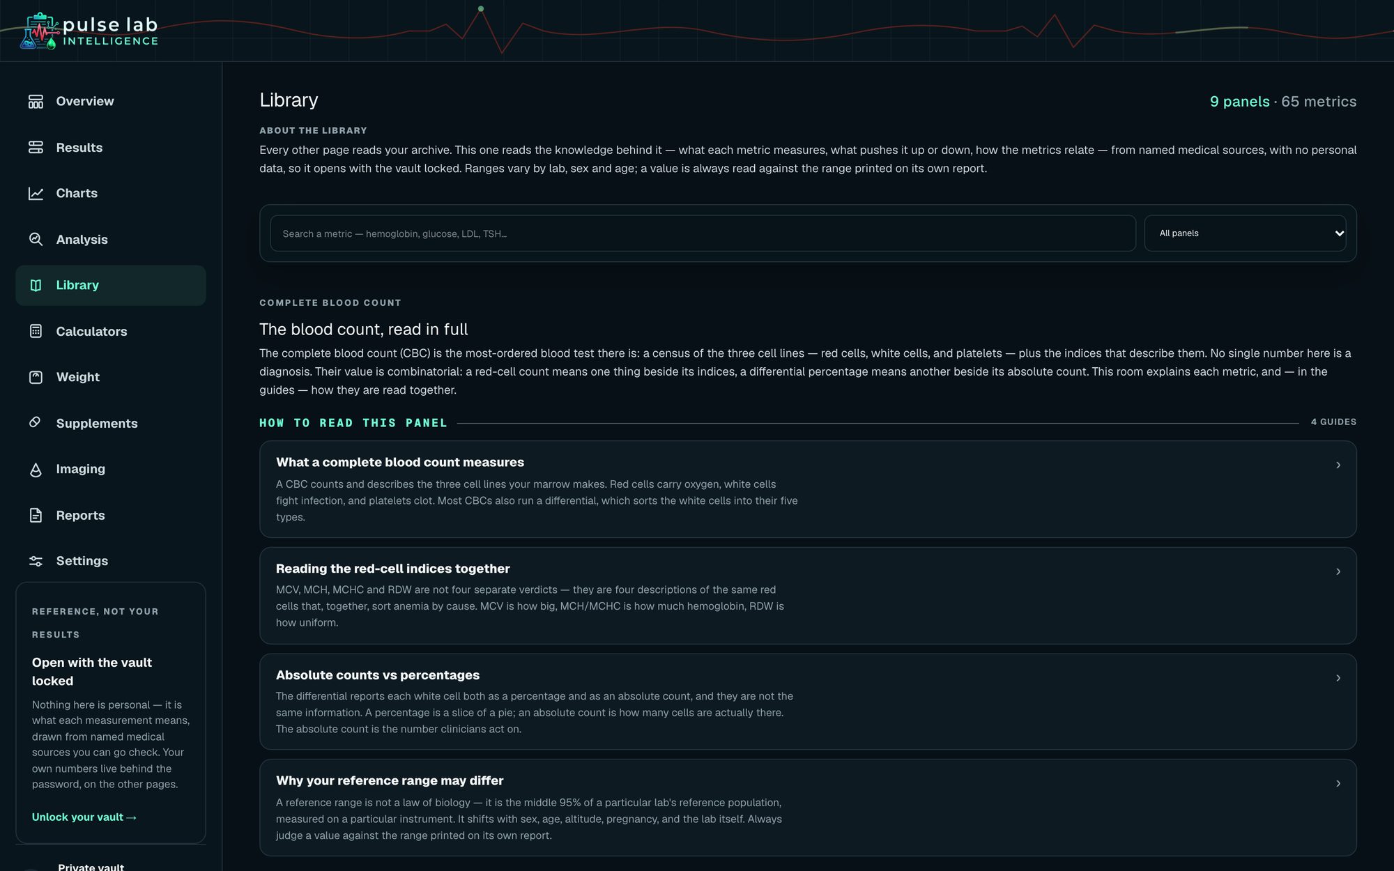
Task: Click the 'Open with the vault locked' heading
Action: pos(92,672)
